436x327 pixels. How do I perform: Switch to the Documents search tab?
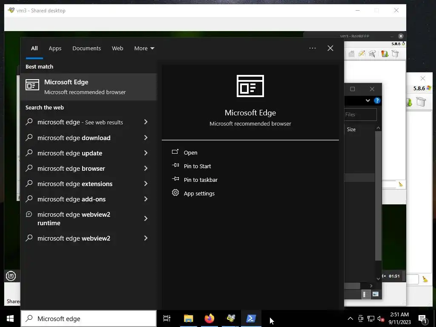point(86,49)
